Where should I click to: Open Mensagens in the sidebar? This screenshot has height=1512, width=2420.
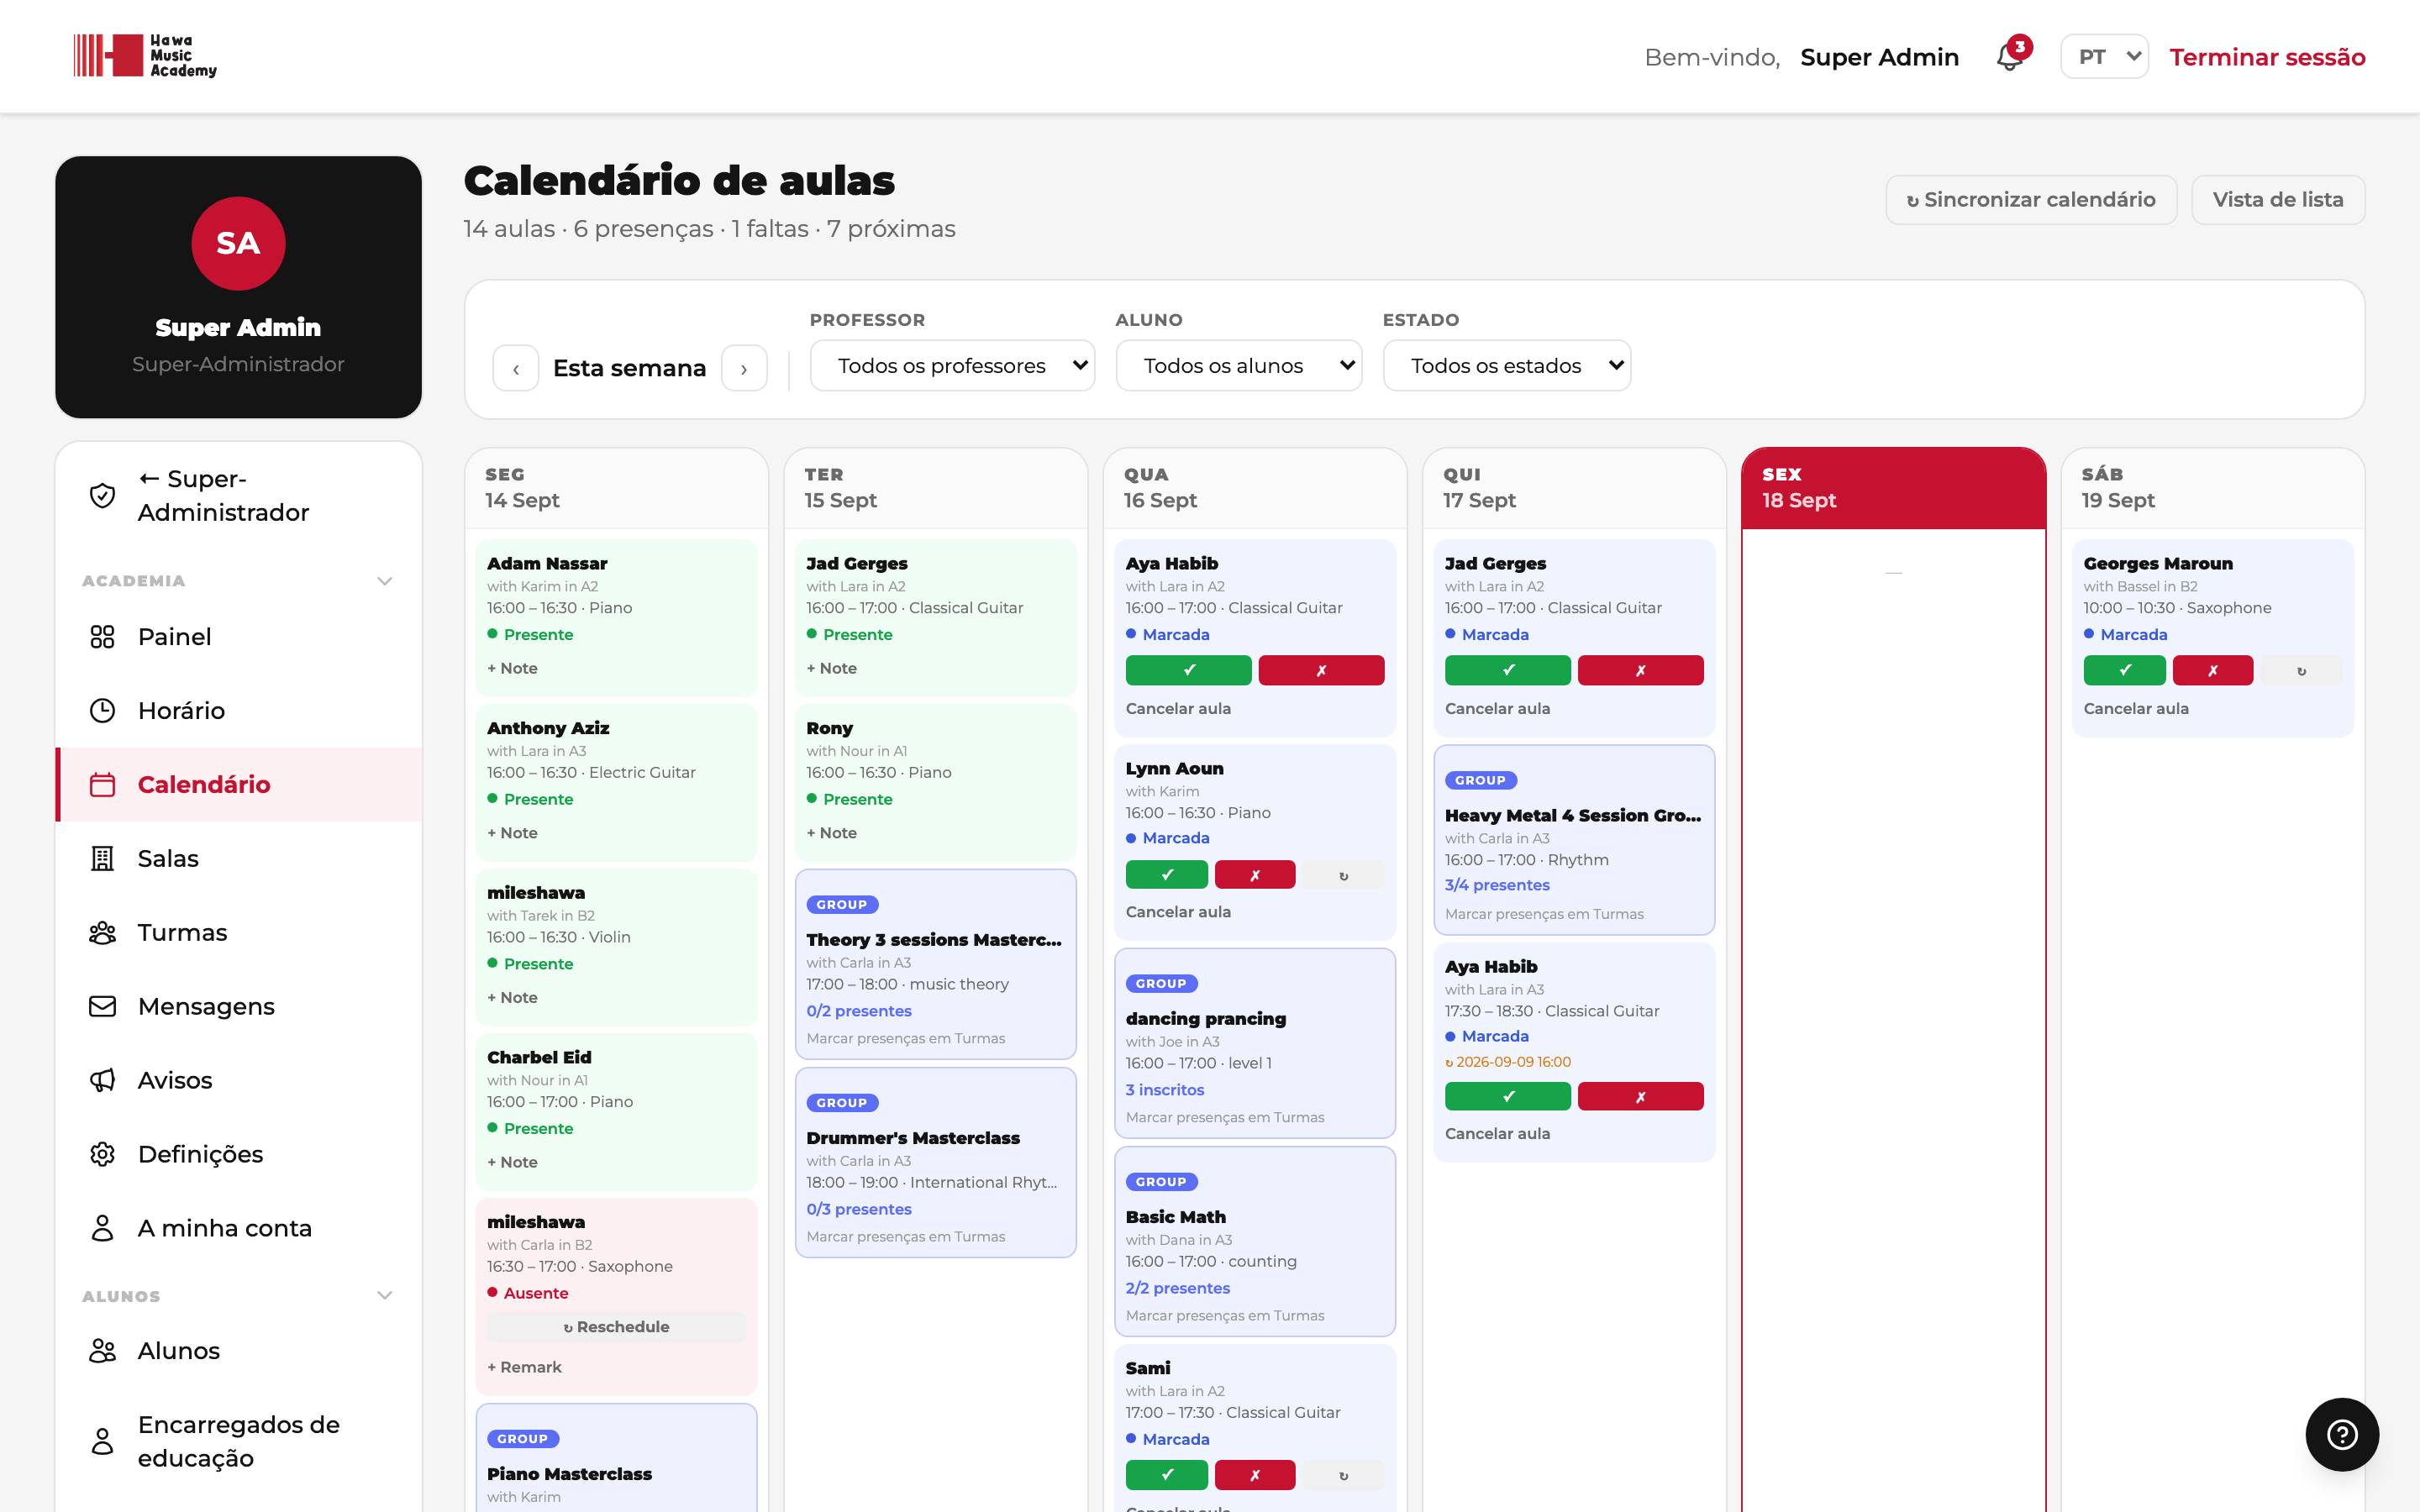tap(238, 1006)
